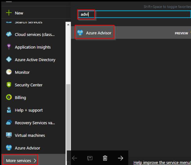Click the trash delete icon
The height and width of the screenshot is (165, 191).
[x=105, y=158]
